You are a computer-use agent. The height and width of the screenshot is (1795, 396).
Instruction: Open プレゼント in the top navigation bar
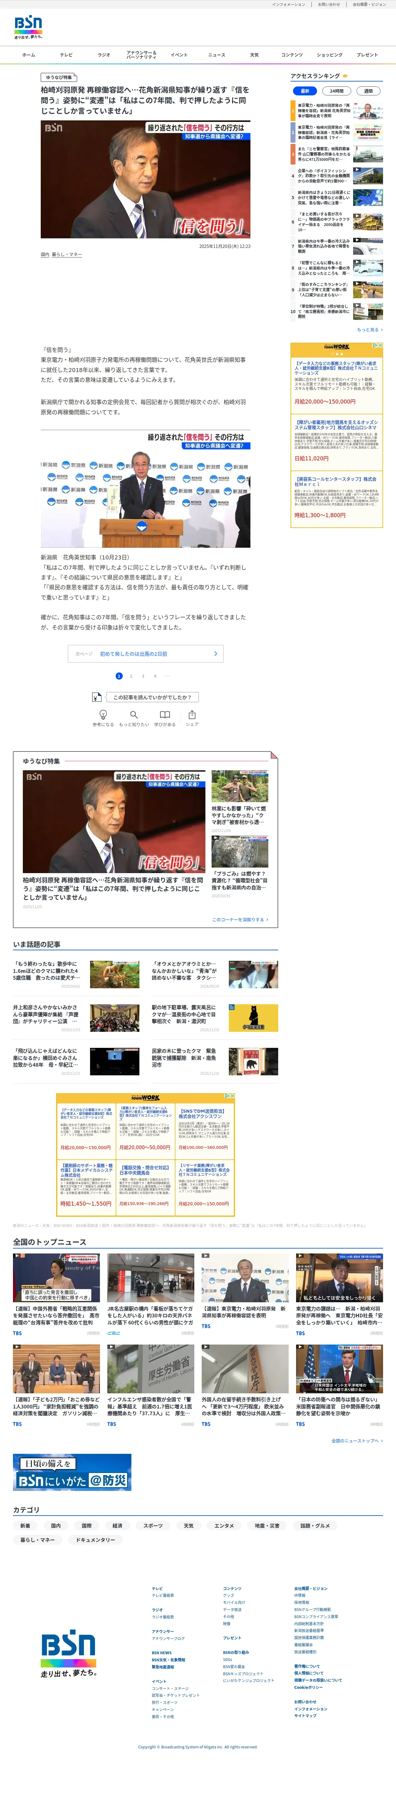tap(367, 55)
